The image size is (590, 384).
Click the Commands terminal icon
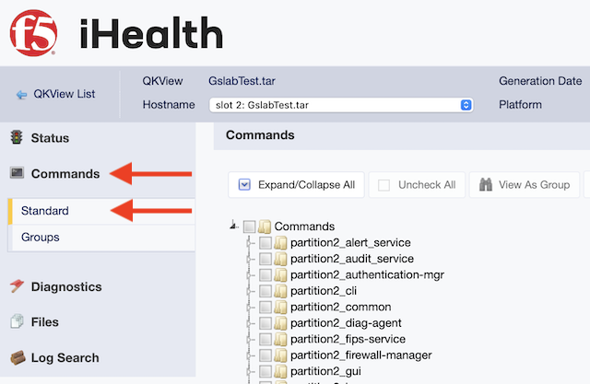click(x=16, y=173)
